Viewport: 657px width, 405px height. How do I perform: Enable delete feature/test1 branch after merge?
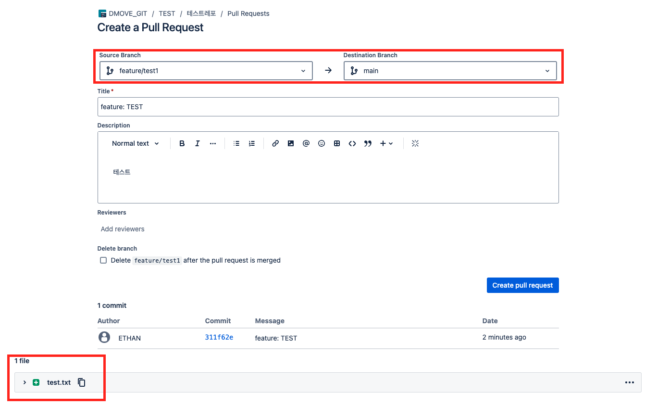pos(103,260)
